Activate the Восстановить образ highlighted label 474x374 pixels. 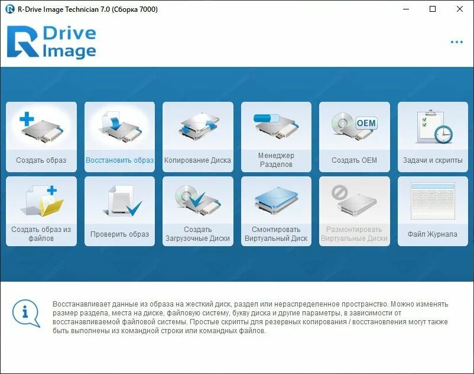click(120, 159)
